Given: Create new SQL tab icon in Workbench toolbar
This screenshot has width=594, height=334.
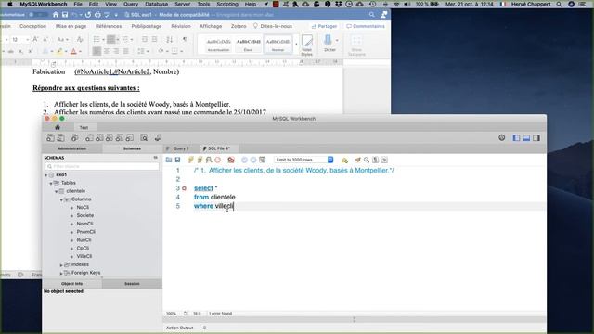Looking at the screenshot, I should point(50,138).
